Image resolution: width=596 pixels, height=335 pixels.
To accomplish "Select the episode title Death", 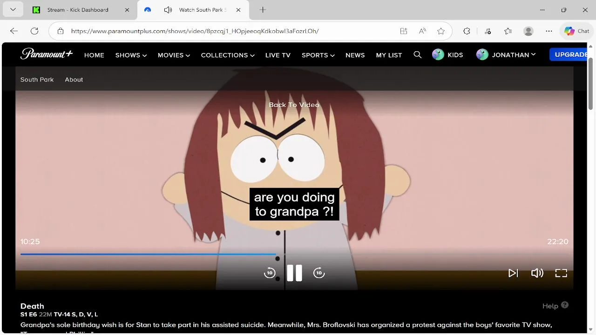I will (32, 306).
